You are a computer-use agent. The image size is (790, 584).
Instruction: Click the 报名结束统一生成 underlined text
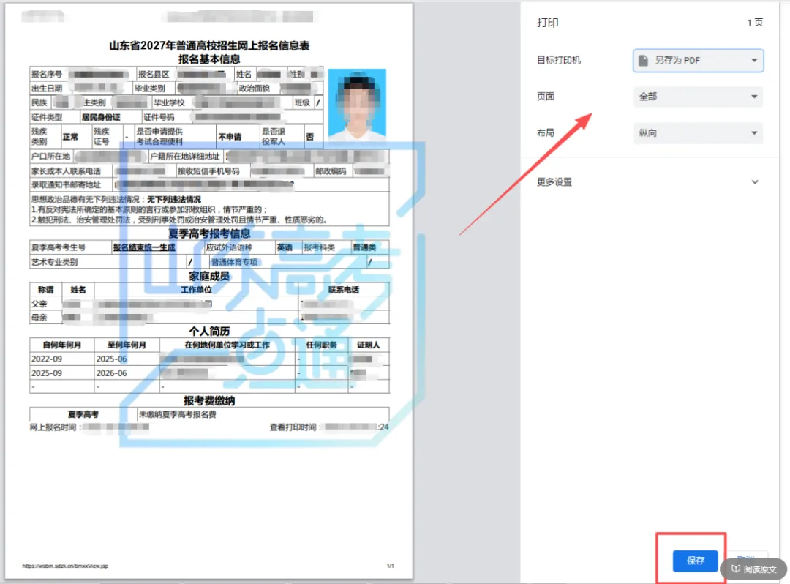pyautogui.click(x=144, y=247)
